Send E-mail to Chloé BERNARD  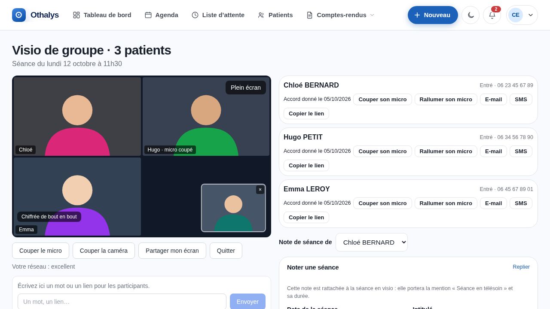tap(493, 99)
